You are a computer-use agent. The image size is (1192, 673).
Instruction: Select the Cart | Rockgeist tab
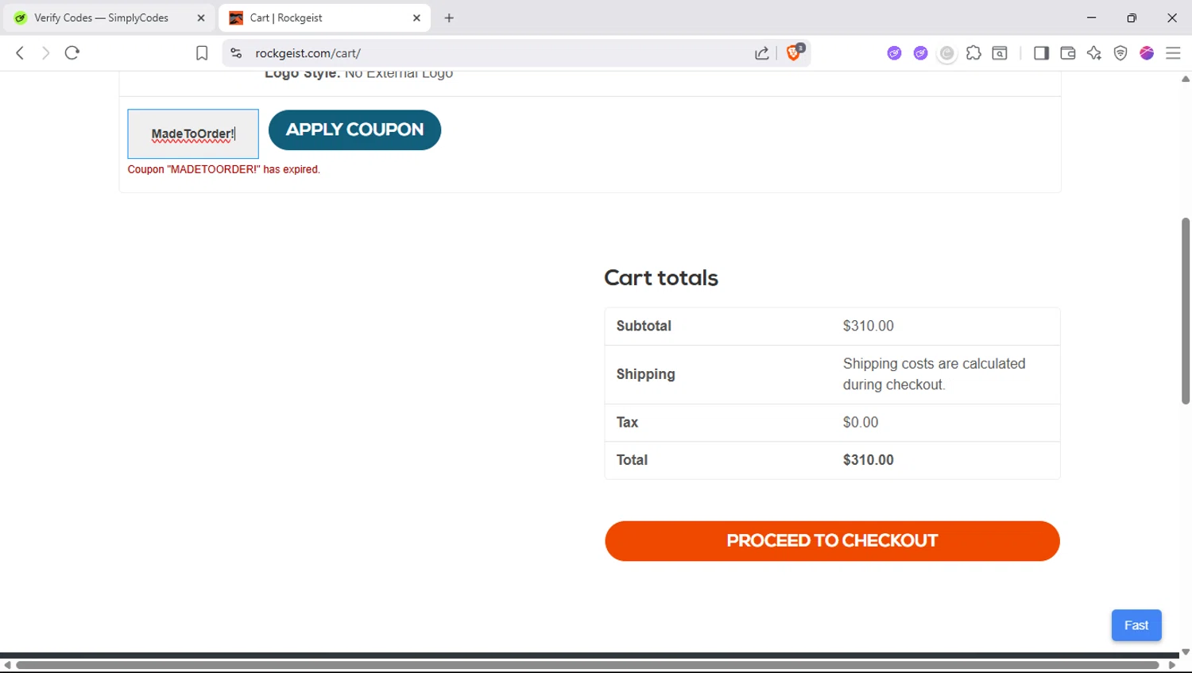coord(325,17)
